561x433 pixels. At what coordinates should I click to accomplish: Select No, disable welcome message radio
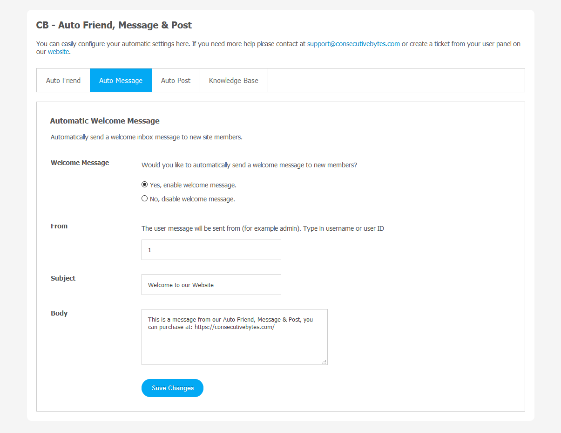145,199
